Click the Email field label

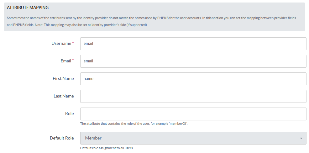(x=66, y=61)
